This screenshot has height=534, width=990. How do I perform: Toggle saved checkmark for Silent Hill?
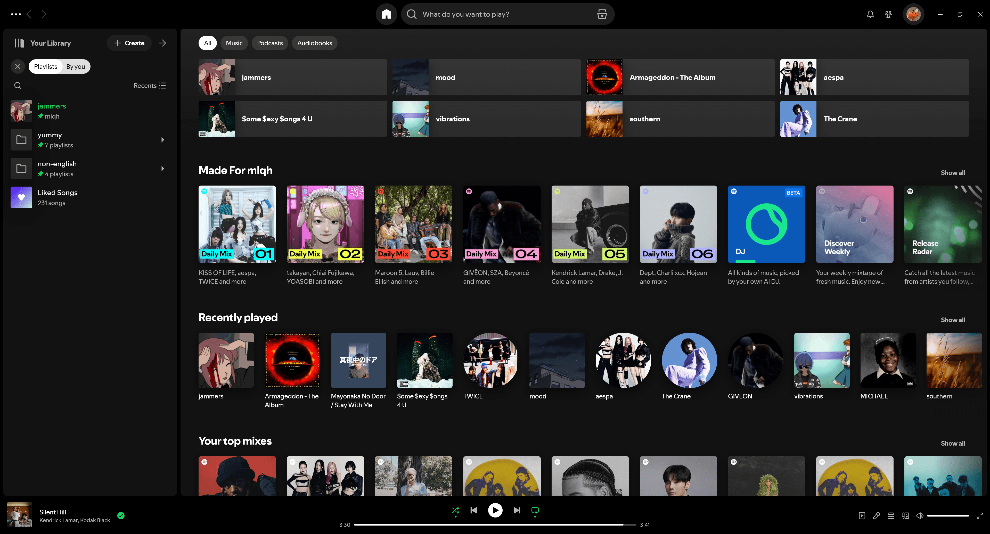pos(121,515)
